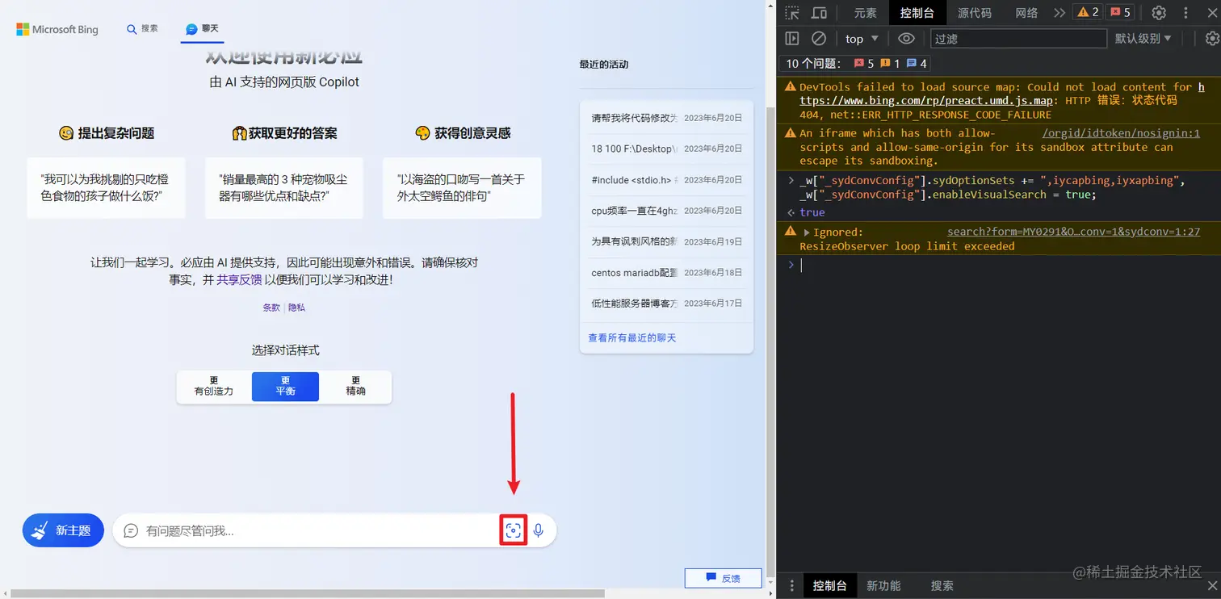Open the default log levels dropdown
Screen dimensions: 1221x599
pos(1143,39)
